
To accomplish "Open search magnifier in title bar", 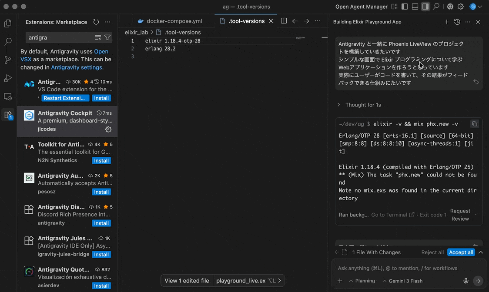I will click(x=436, y=7).
